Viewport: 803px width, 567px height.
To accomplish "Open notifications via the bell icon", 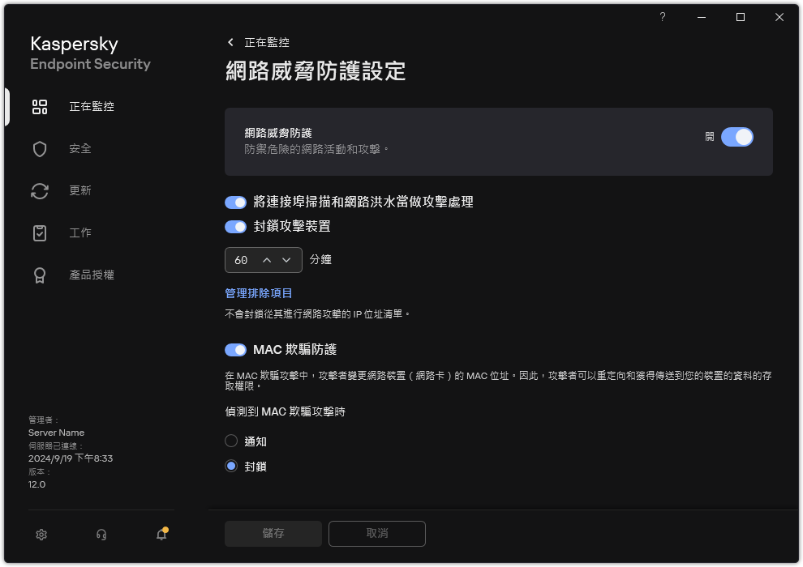I will click(161, 535).
